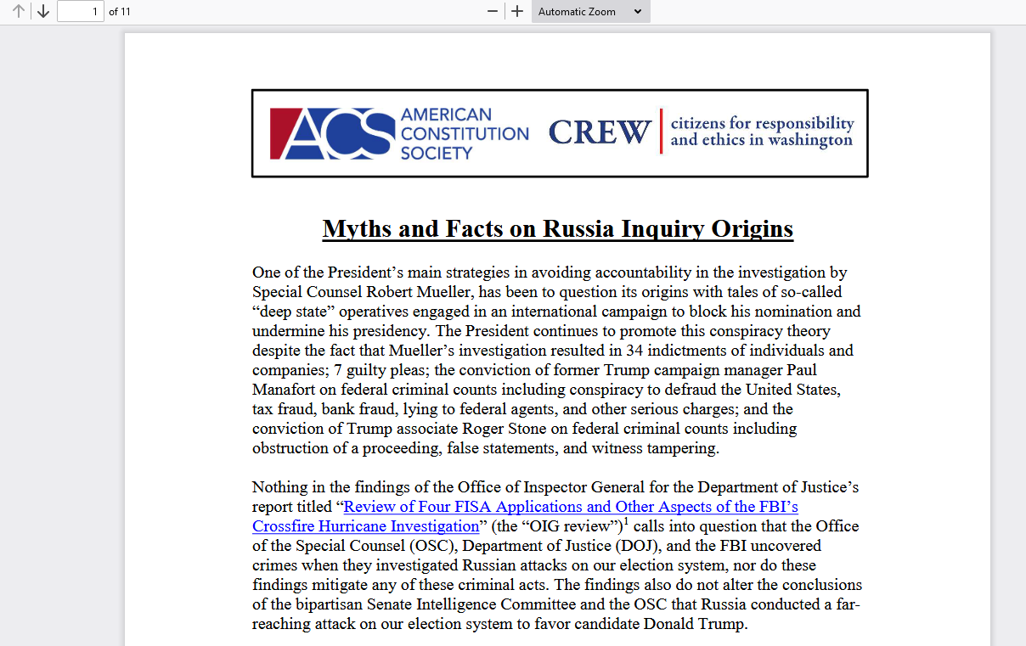The height and width of the screenshot is (646, 1026).
Task: Focus the page number field showing 1
Action: (x=81, y=12)
